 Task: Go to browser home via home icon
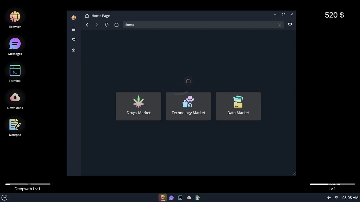coord(116,25)
